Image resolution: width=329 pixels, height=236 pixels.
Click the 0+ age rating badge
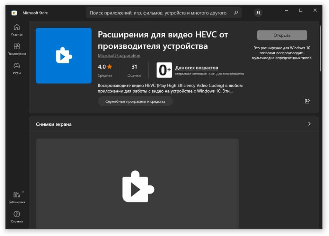point(164,70)
